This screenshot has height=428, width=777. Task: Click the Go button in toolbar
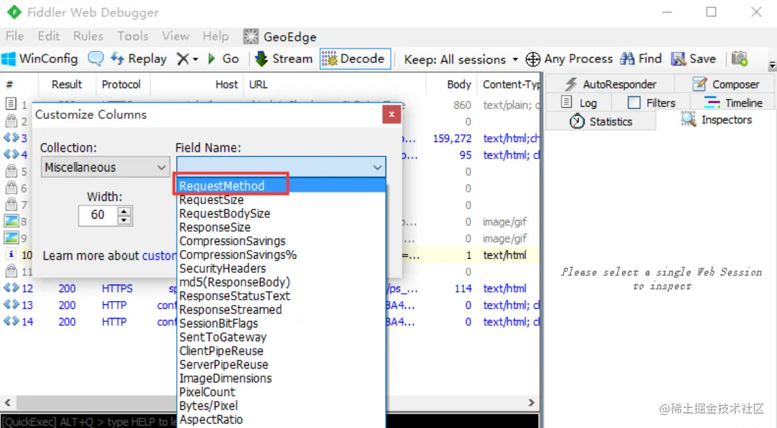pos(223,59)
